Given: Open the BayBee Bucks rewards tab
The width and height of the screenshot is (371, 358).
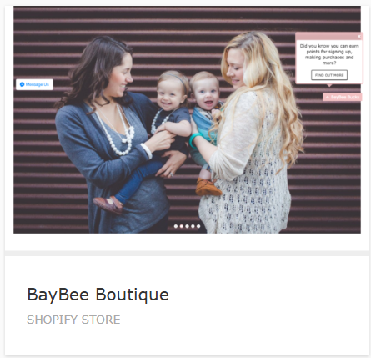Looking at the screenshot, I should coord(343,97).
